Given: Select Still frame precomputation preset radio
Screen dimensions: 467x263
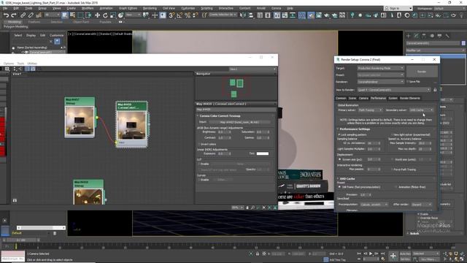Looking at the screenshot, I should click(339, 187).
